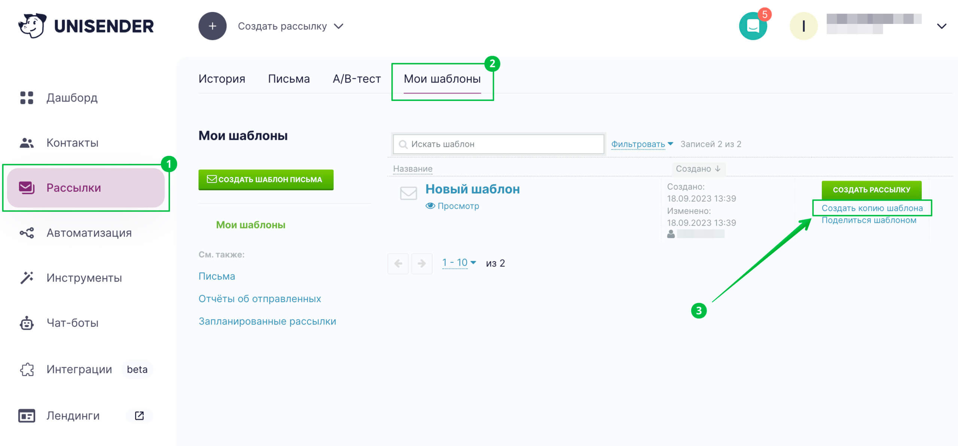Click the author person icon under Изменено
Screen dimensions: 958x446
pyautogui.click(x=671, y=234)
